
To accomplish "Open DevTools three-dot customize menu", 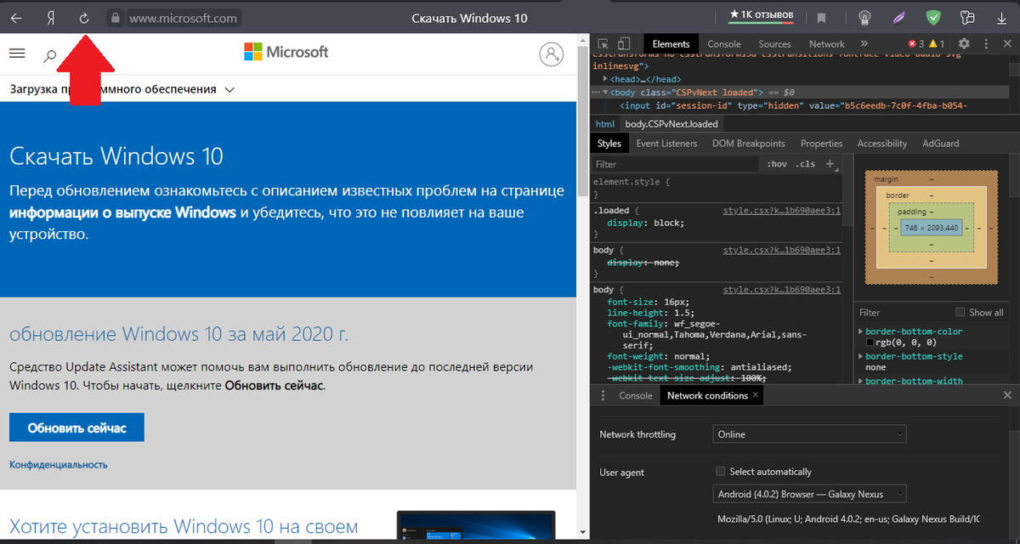I will click(986, 43).
